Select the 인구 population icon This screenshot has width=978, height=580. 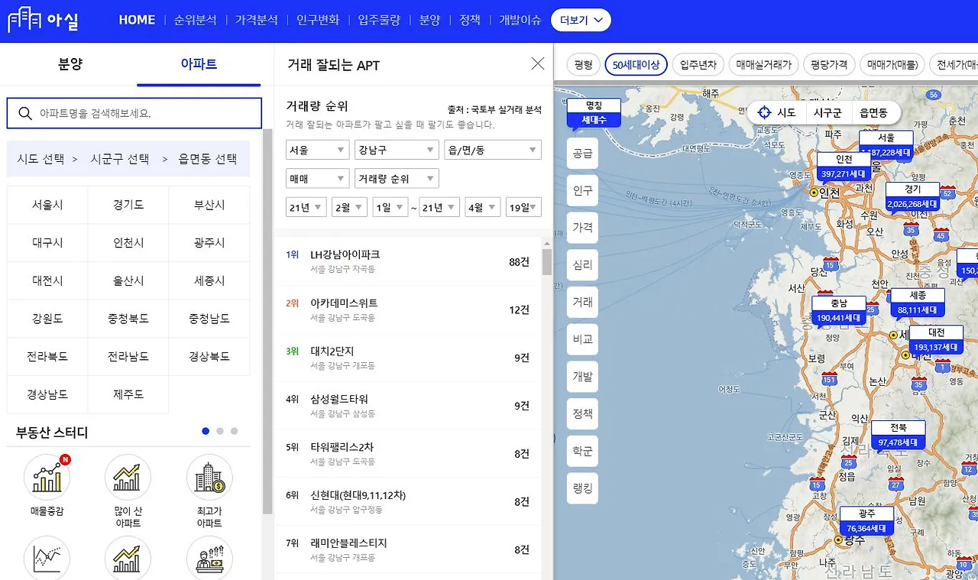[x=581, y=190]
